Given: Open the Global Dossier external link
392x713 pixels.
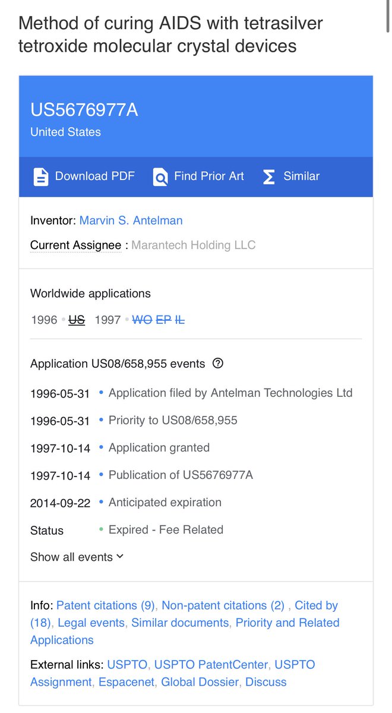Looking at the screenshot, I should (x=200, y=682).
